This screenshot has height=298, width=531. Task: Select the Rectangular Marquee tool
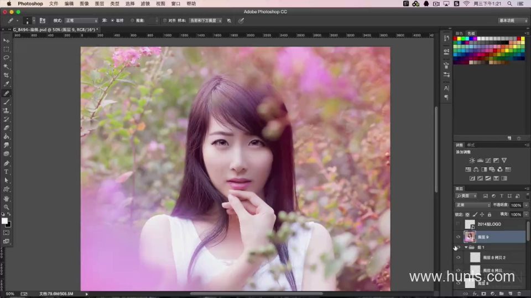pos(6,49)
